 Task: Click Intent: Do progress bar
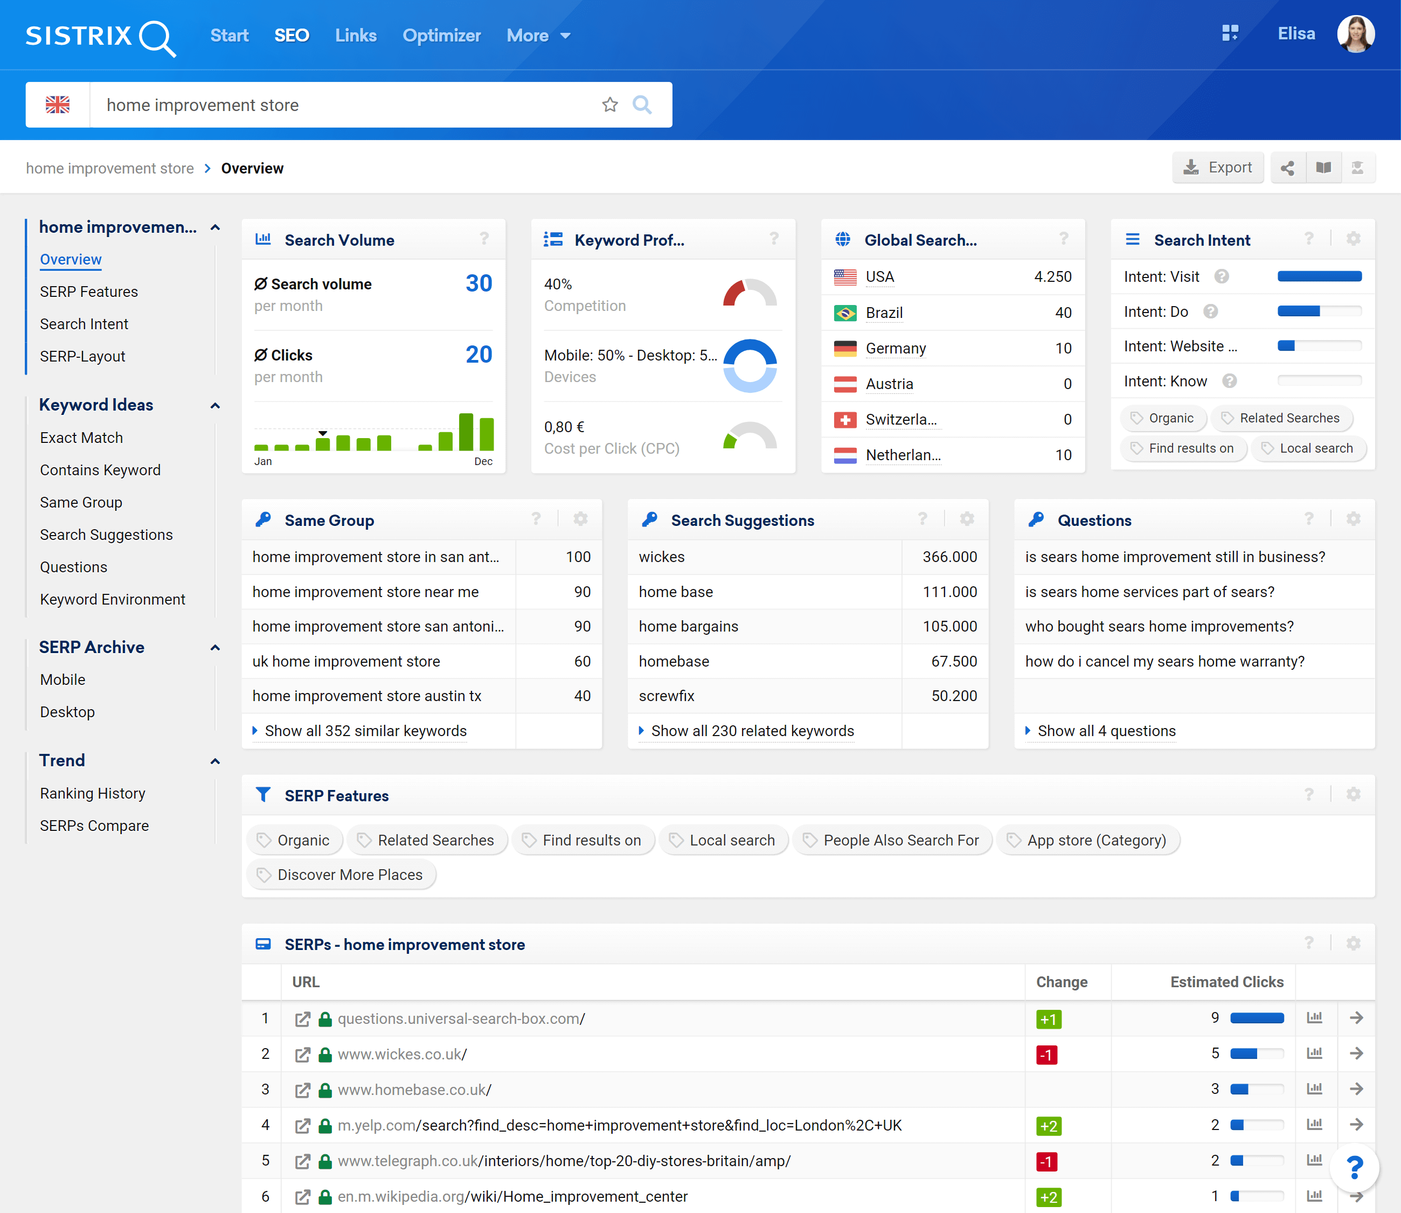pyautogui.click(x=1319, y=311)
